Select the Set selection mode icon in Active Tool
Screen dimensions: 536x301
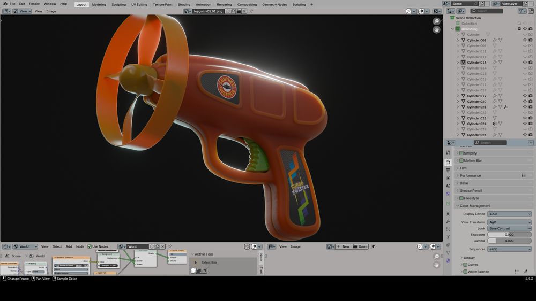click(194, 271)
